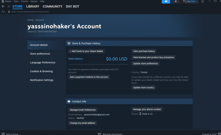Click Add funds to your Steam Wallet
The width and height of the screenshot is (221, 135).
(x=87, y=51)
